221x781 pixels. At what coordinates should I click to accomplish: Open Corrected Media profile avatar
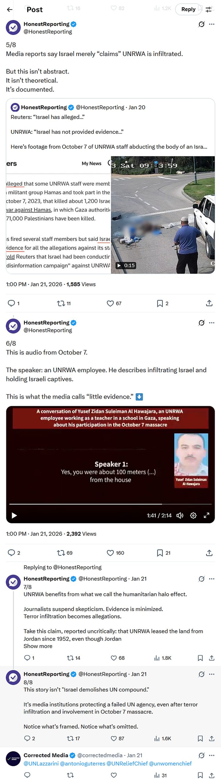(13, 759)
